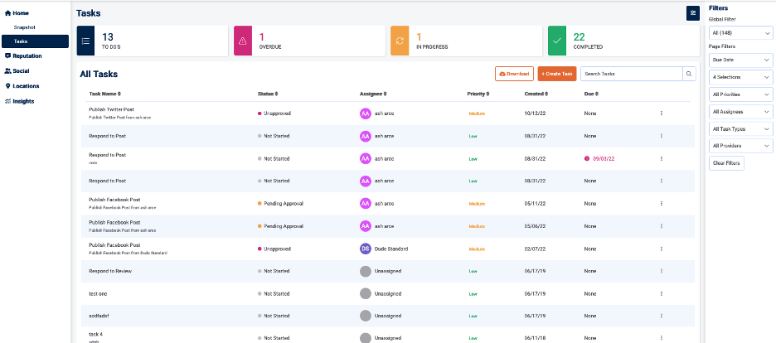The image size is (776, 343).
Task: Click the Dude Standard DS avatar
Action: [365, 249]
